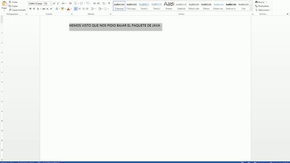Viewport: 290px width, 163px height.
Task: Apply yellow text highlight color
Action: click(63, 9)
